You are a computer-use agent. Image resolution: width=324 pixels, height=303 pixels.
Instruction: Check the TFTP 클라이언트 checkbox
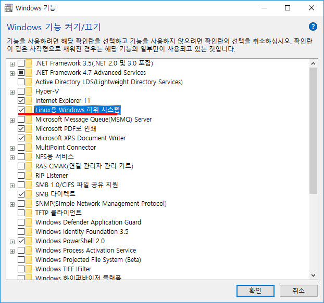point(21,213)
